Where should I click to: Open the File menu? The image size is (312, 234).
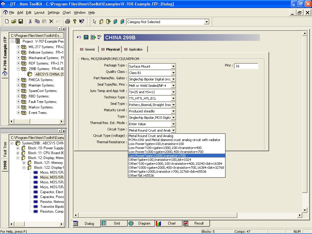point(12,12)
